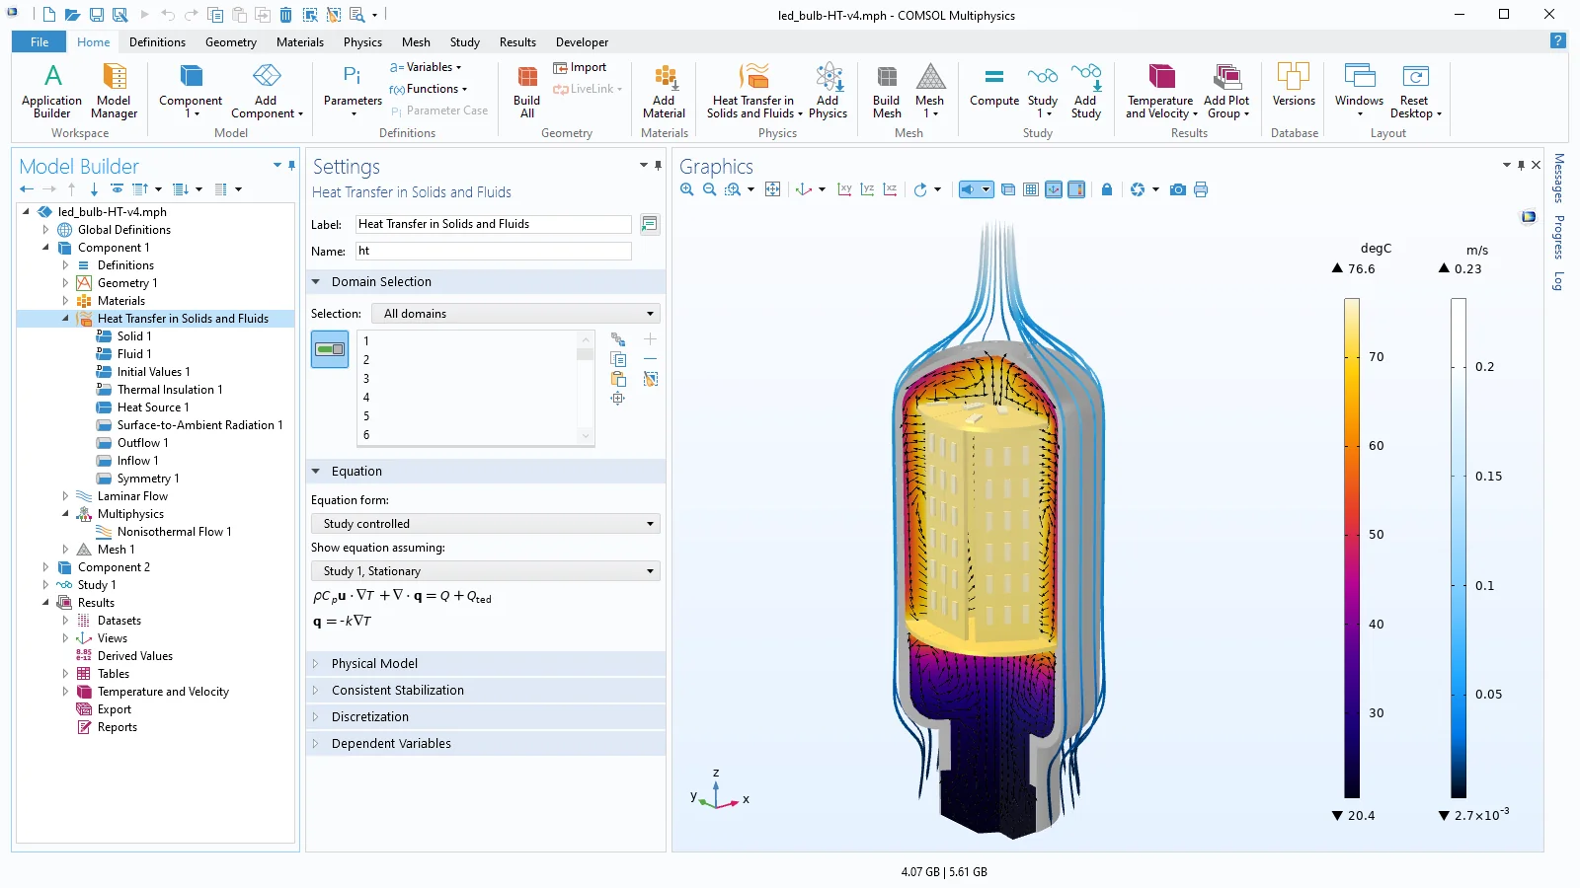Open the Equation form 'Study controlled' dropdown
The width and height of the screenshot is (1580, 888).
pos(486,524)
